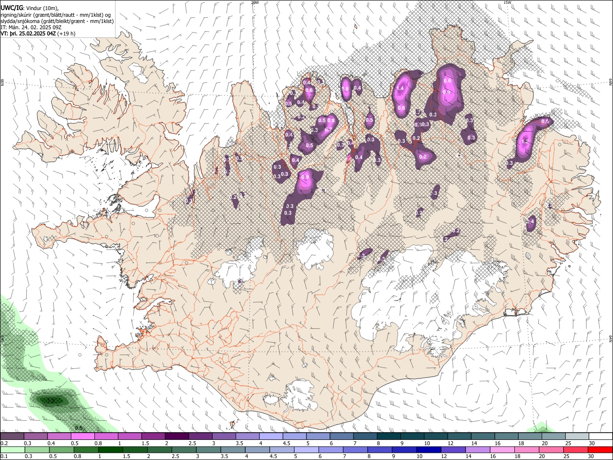
Task: Pick the dark teal snow swatch between 8 and 9
Action: (x=389, y=437)
